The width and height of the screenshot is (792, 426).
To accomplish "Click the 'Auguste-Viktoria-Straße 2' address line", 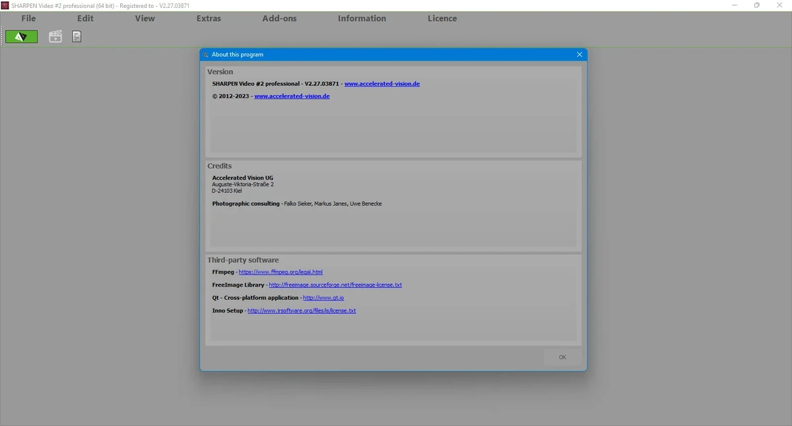I will [243, 184].
